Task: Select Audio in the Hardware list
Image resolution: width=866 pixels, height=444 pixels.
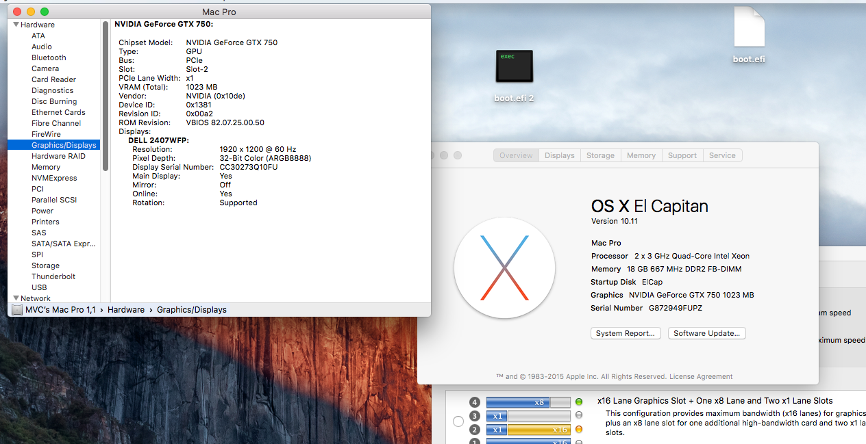Action: click(x=42, y=47)
